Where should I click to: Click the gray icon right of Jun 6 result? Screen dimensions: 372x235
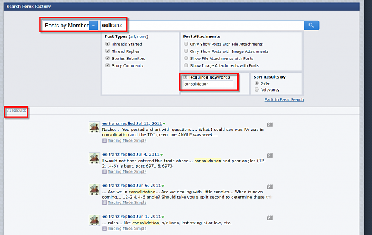tap(270, 187)
